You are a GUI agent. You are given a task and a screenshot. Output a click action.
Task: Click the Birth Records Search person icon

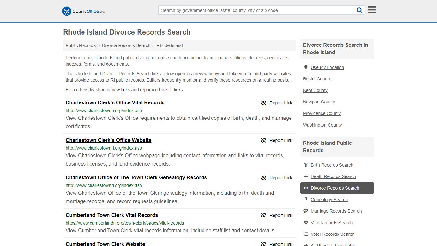click(x=306, y=165)
